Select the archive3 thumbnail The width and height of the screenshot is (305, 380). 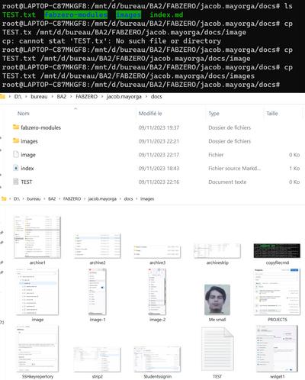(x=157, y=252)
